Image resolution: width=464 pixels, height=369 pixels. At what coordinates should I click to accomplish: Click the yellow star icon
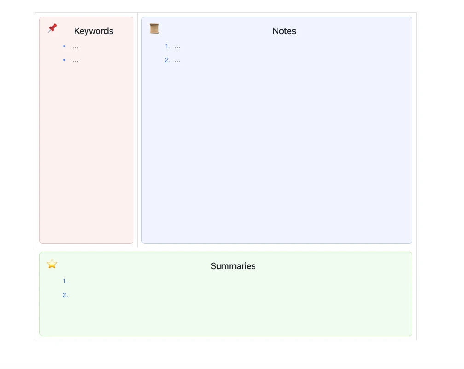(52, 264)
